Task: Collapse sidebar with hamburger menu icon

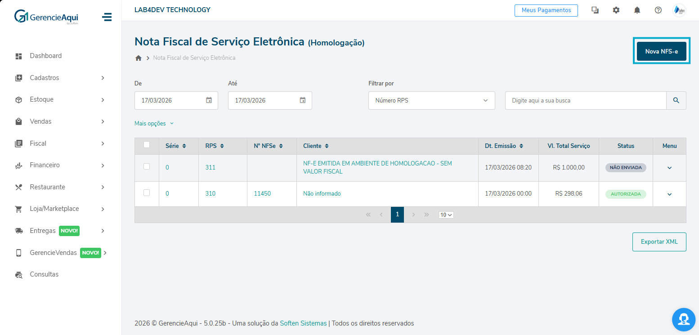Action: coord(107,17)
